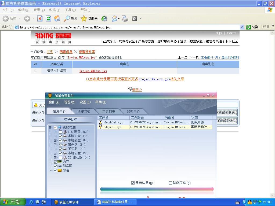
Task: Uncheck the 娱乐盘 (E:) checkbox
Action: pyautogui.click(x=60, y=145)
